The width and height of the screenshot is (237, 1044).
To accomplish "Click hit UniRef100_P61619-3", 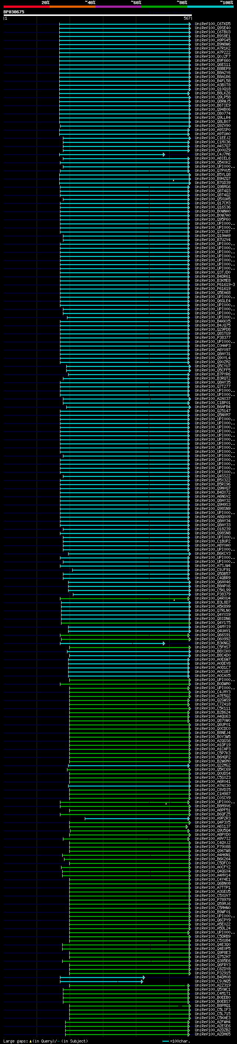I will [x=215, y=284].
